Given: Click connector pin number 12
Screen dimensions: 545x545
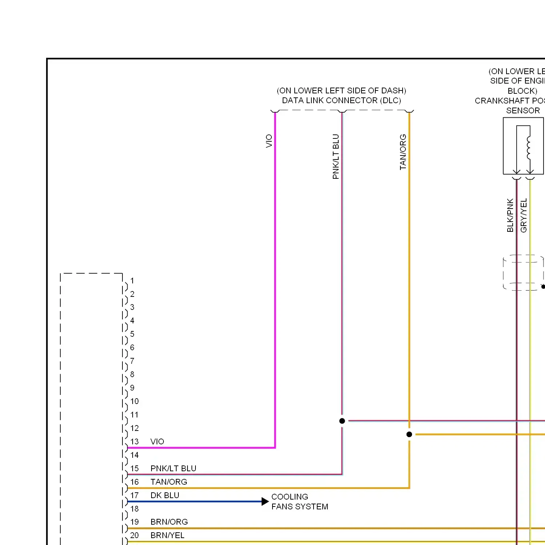Looking at the screenshot, I should (134, 428).
